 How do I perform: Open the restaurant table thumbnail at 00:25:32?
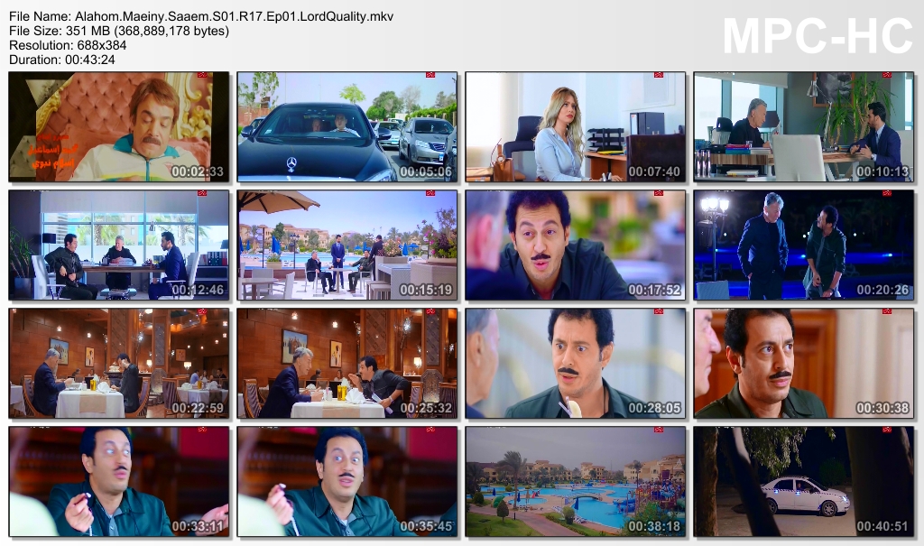tap(347, 363)
